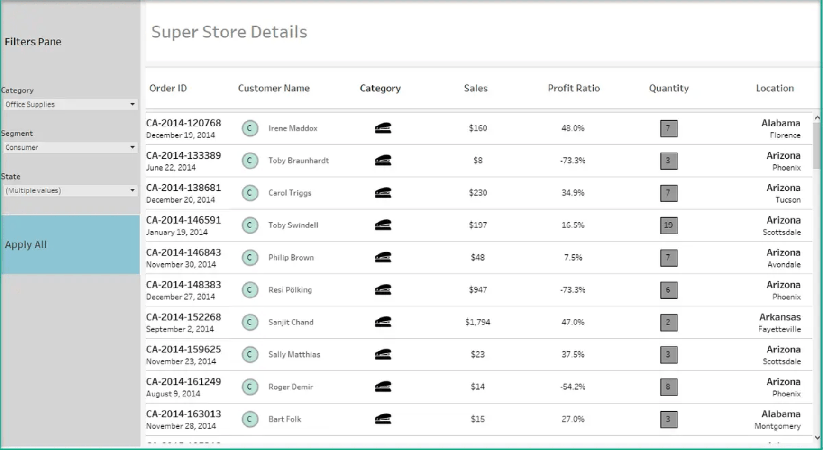Open the State filter dropdown
The image size is (823, 450).
[70, 190]
